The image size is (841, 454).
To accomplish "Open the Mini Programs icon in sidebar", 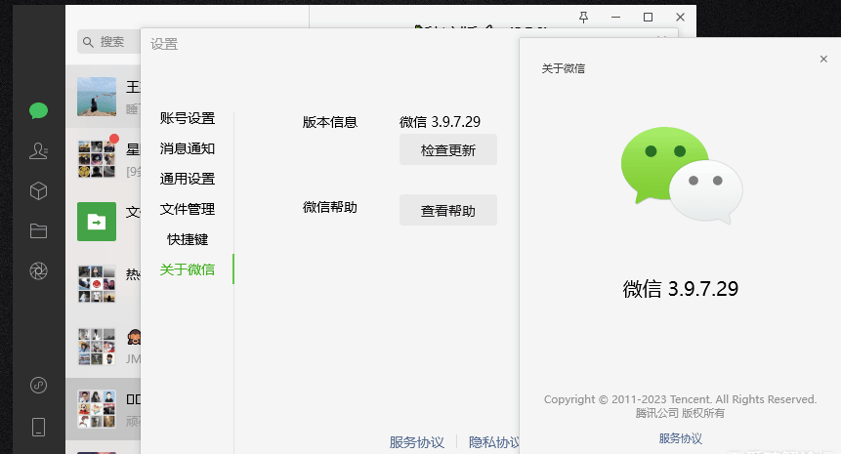I will pos(39,385).
